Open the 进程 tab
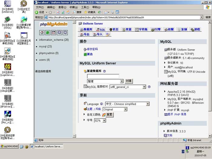This screenshot has width=212, height=159. (x=195, y=29)
